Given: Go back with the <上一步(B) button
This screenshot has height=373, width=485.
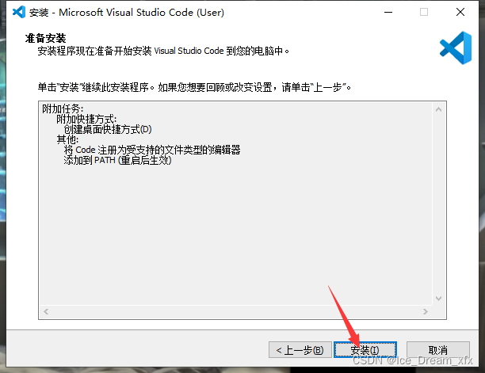Looking at the screenshot, I should 300,350.
